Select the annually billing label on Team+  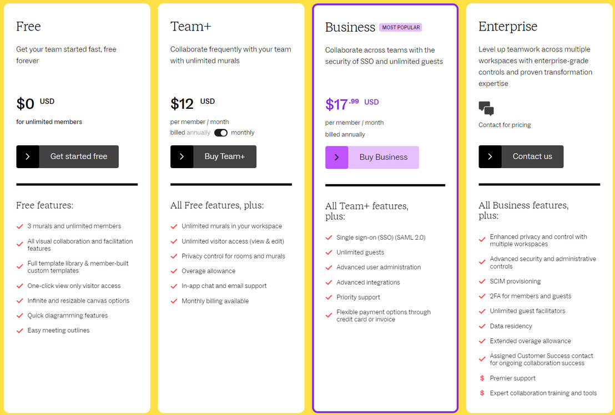(x=199, y=133)
